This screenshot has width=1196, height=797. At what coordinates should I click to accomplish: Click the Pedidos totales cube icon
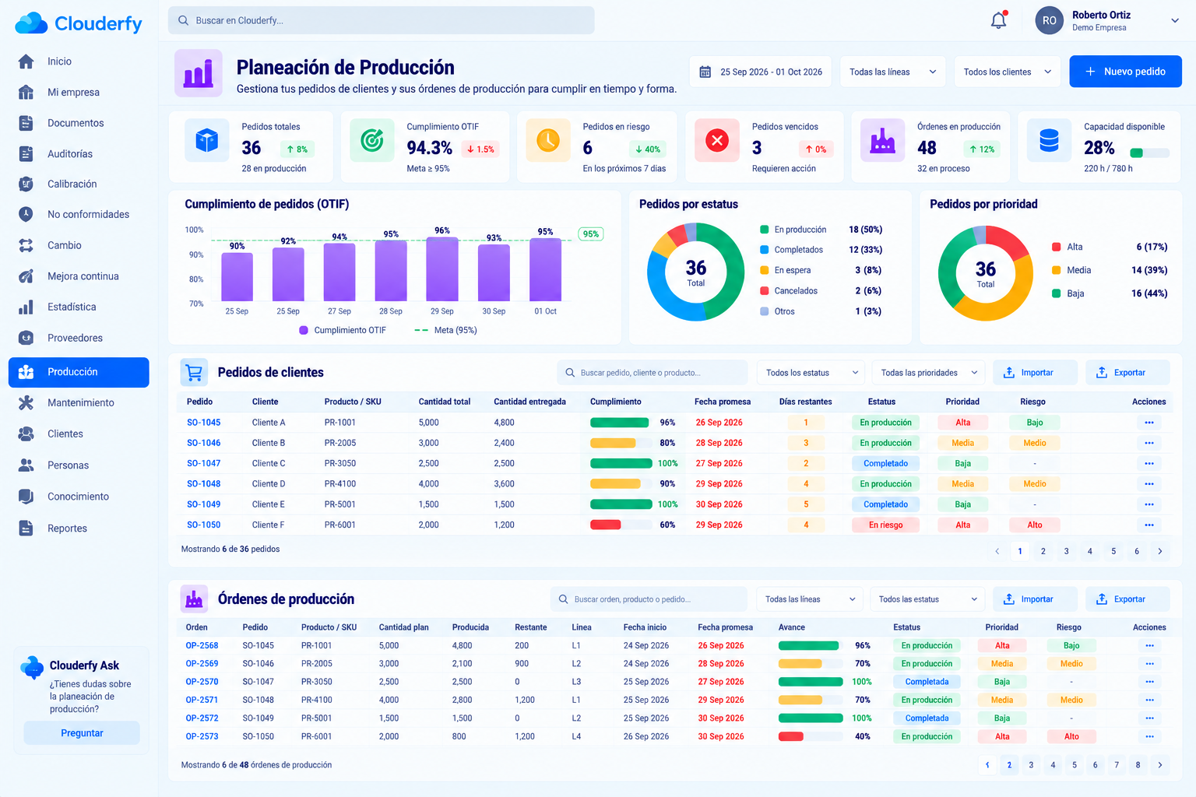[x=206, y=140]
